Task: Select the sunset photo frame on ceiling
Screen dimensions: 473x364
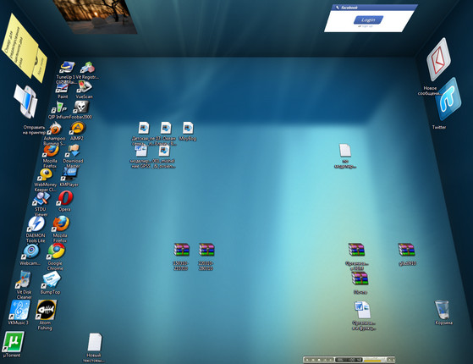Action: (95, 16)
